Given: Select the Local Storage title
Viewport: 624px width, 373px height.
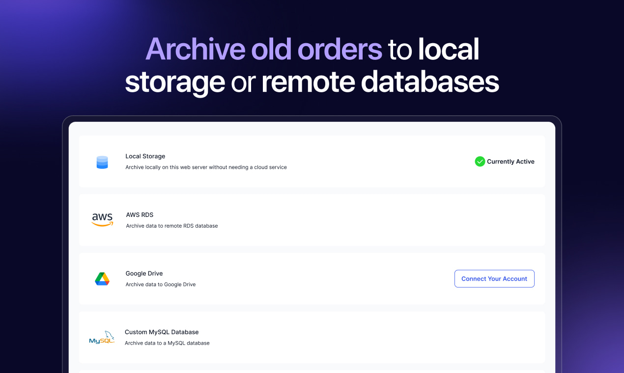Looking at the screenshot, I should tap(145, 156).
